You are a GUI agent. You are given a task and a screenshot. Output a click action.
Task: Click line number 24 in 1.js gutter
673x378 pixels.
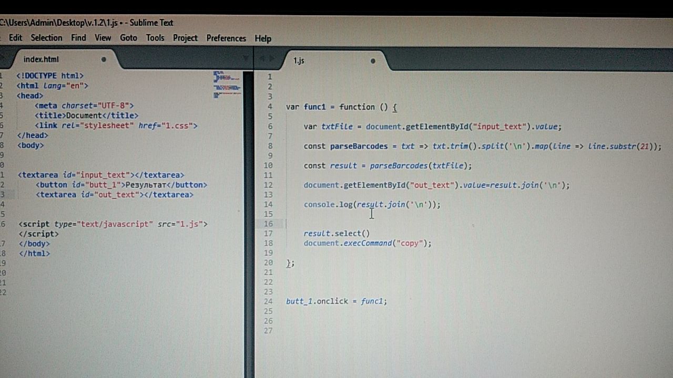(268, 301)
